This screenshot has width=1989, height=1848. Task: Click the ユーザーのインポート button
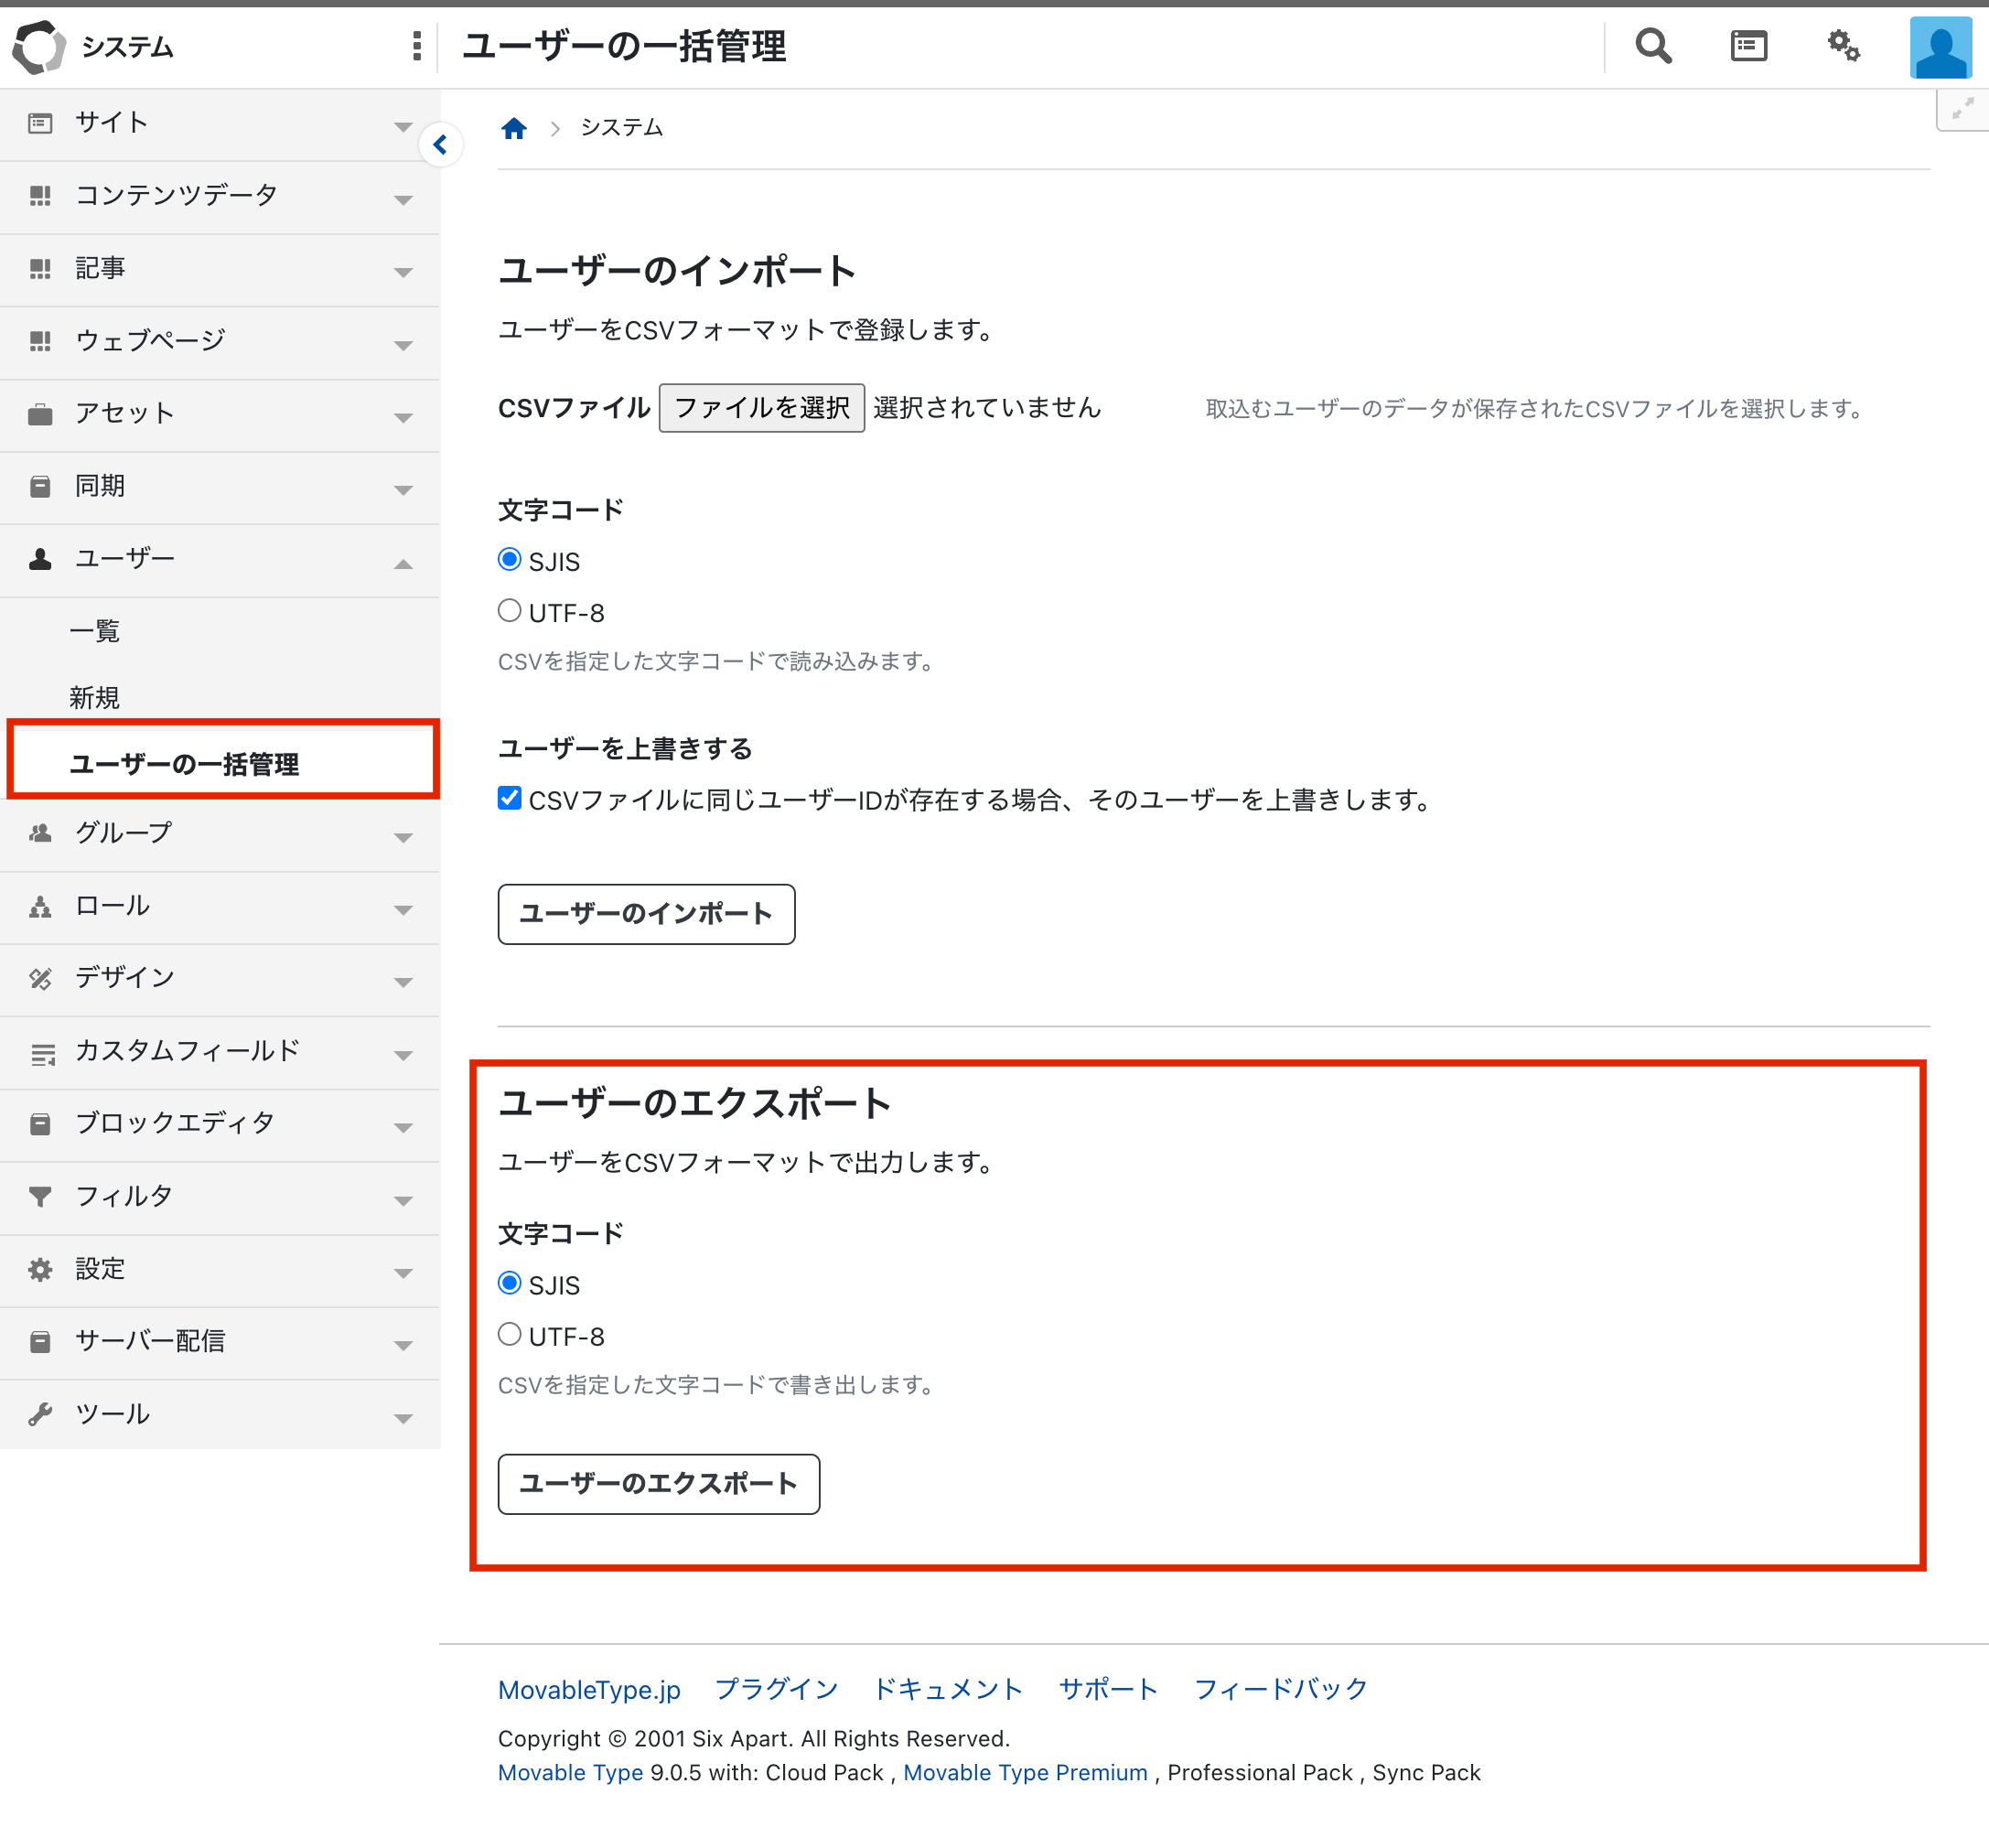646,914
